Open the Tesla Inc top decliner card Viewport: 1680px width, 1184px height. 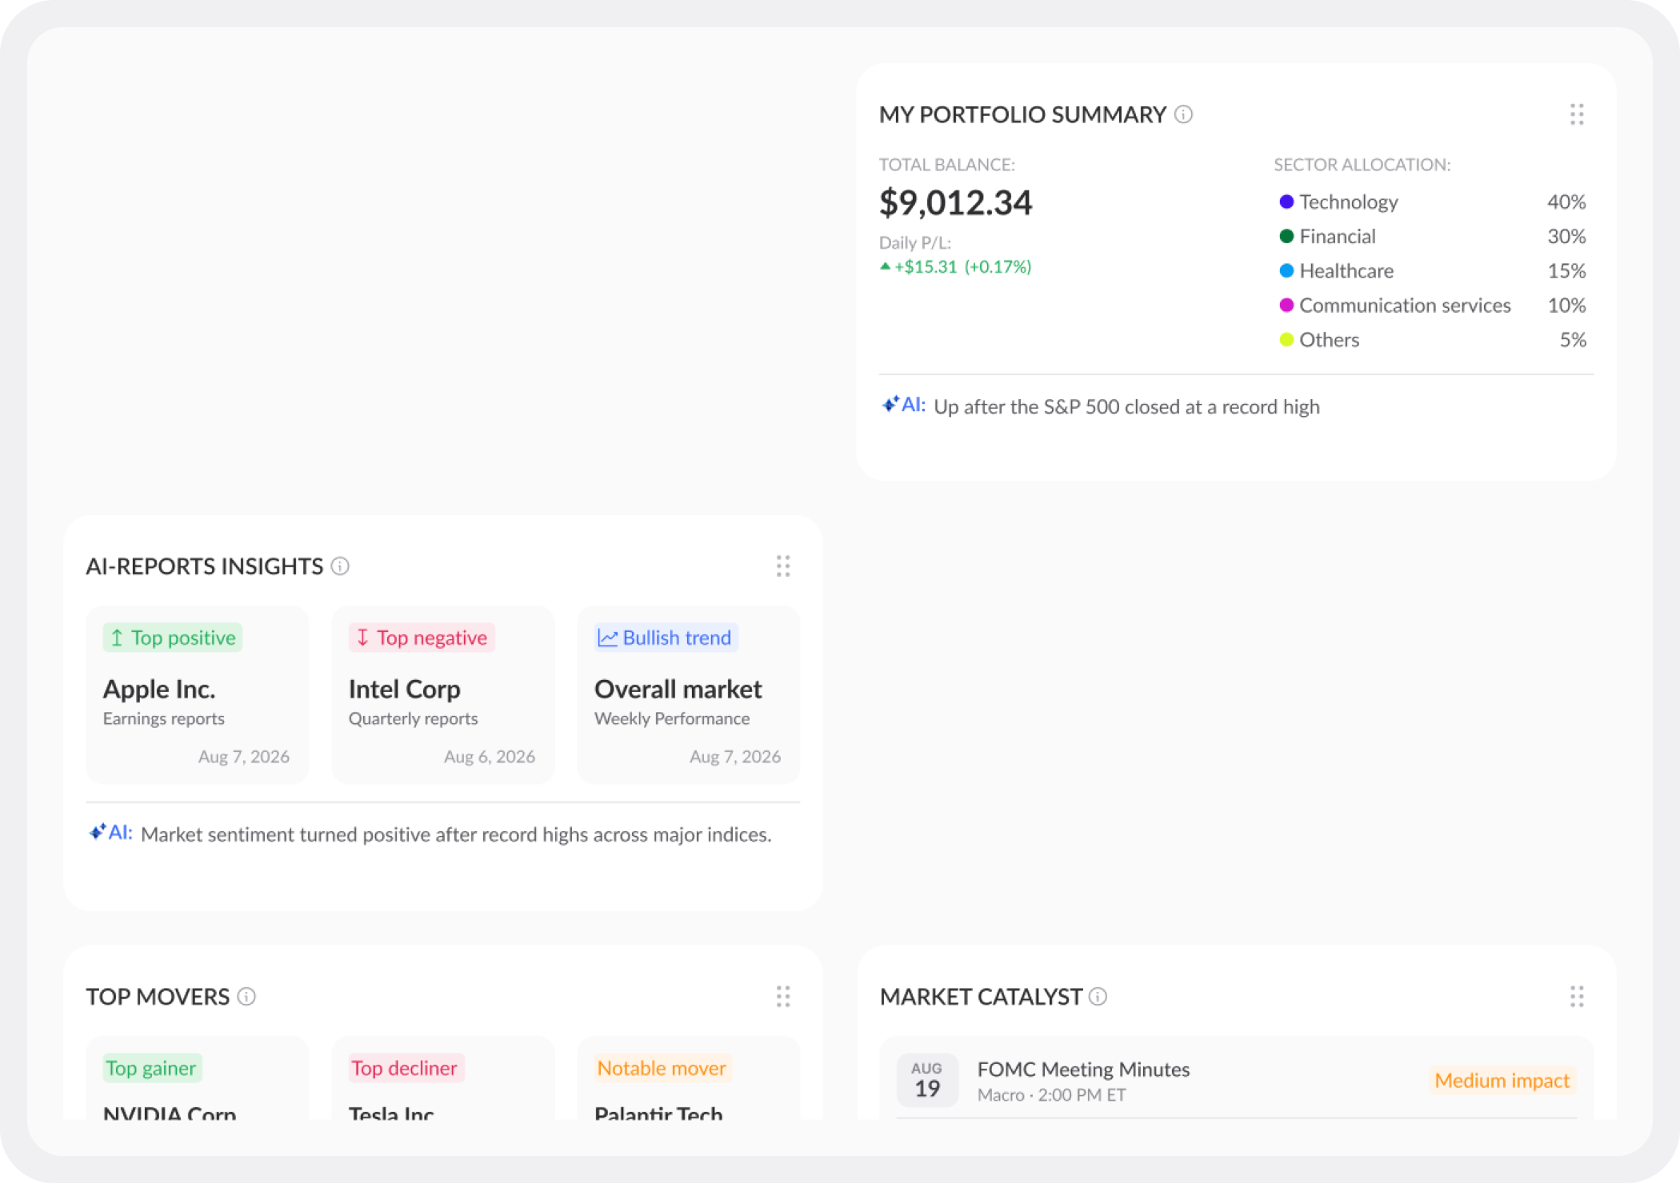442,1078
